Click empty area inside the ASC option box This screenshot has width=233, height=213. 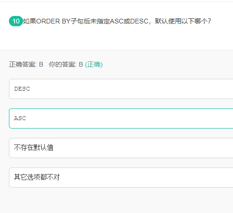pyautogui.click(x=125, y=118)
